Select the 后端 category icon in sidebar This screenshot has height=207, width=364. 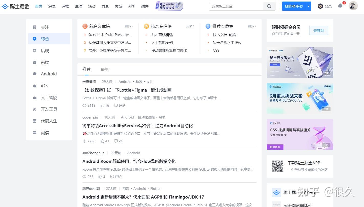coord(35,51)
